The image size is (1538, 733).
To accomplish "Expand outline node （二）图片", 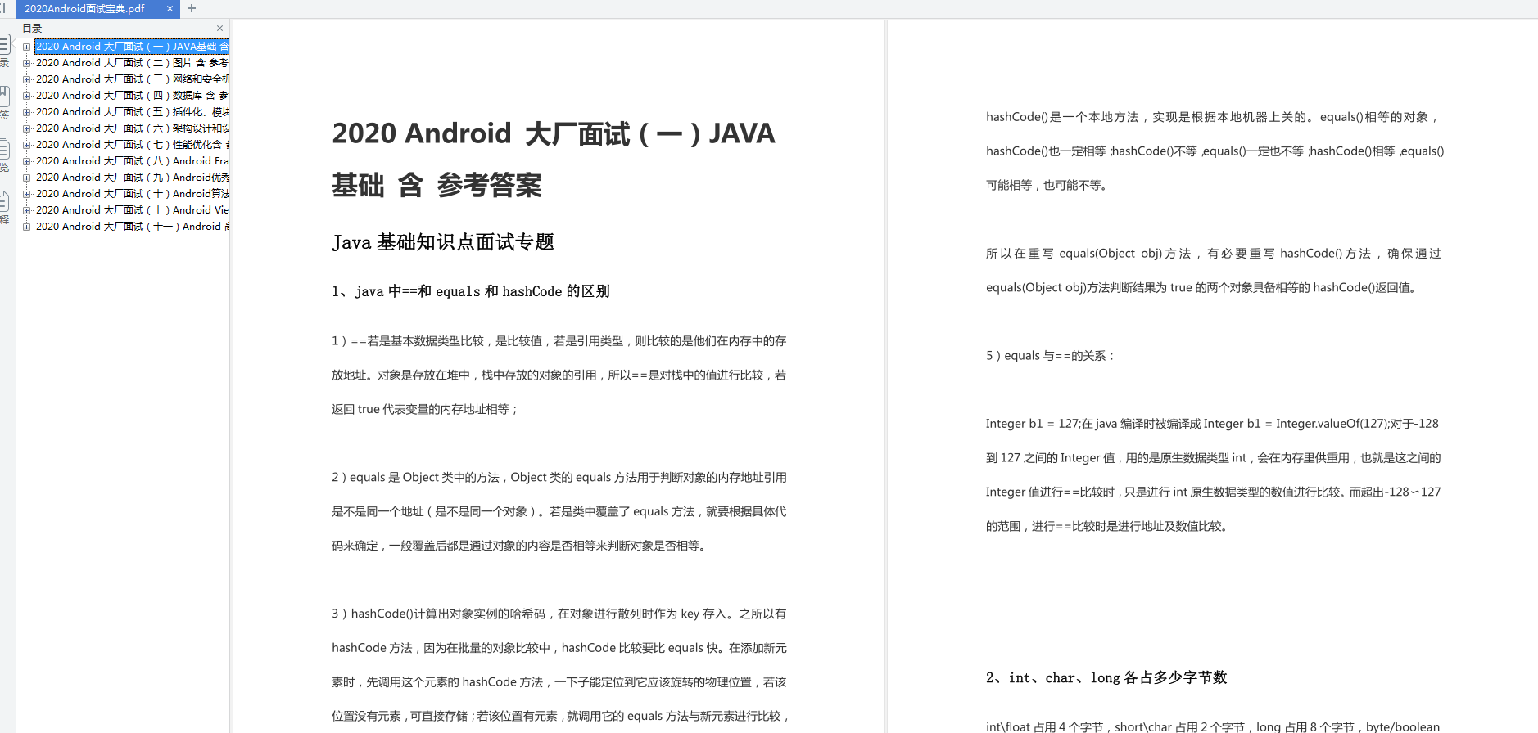I will [26, 63].
